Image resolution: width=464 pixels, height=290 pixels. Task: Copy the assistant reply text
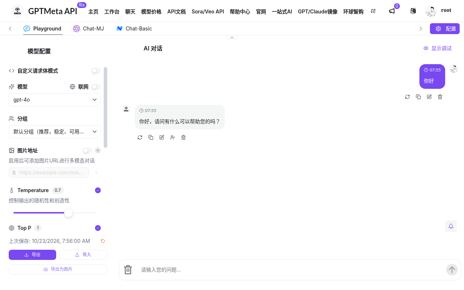pyautogui.click(x=151, y=137)
